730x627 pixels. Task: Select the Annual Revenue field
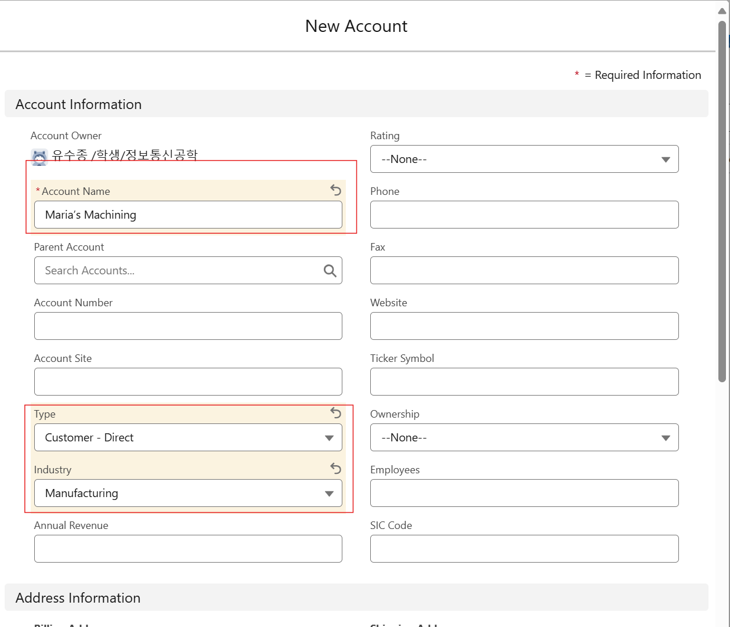coord(188,549)
